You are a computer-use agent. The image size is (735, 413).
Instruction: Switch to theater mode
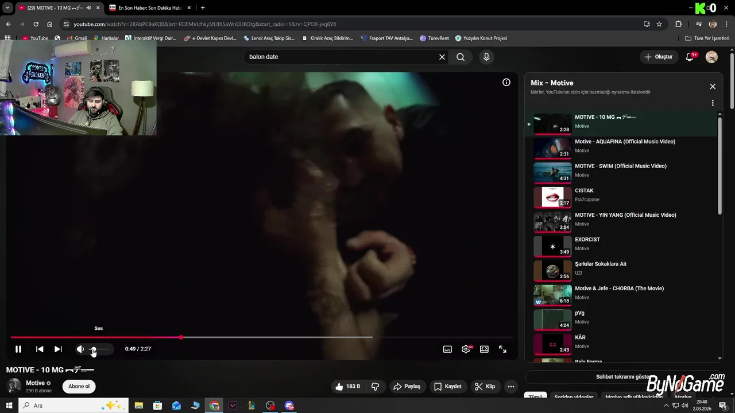pyautogui.click(x=484, y=349)
